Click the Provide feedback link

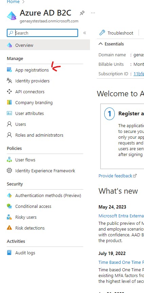[x=118, y=176]
